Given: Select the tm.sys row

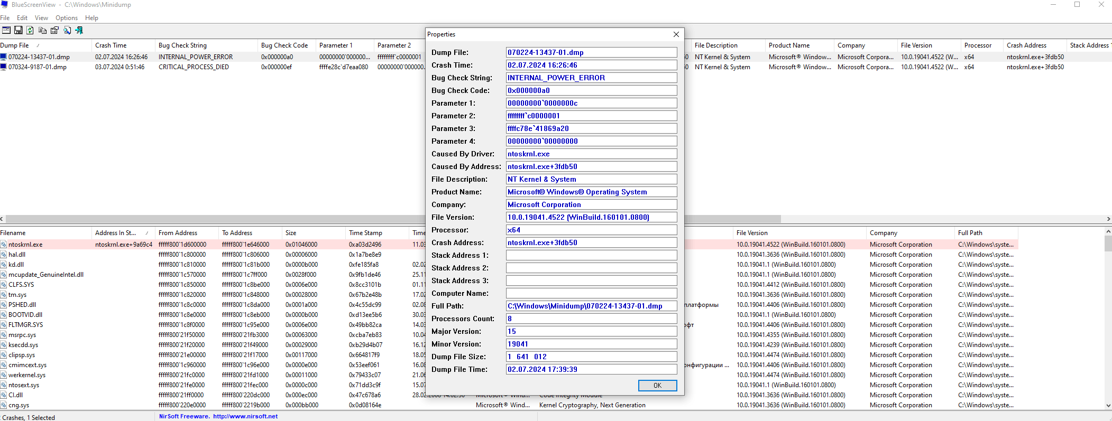Looking at the screenshot, I should [x=509, y=295].
